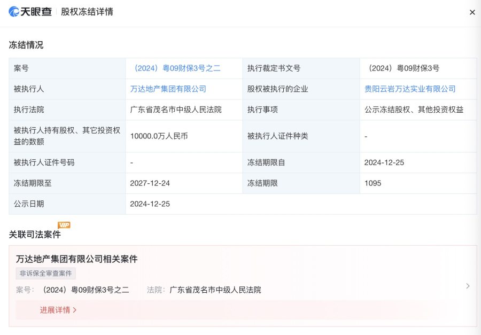Select the freeze end date 2027-12-24

tap(150, 183)
